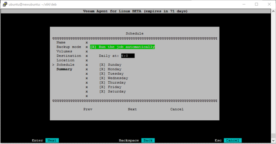Click the terminal scrollbar thumb
Screen dimensions: 276x144
pos(273,136)
